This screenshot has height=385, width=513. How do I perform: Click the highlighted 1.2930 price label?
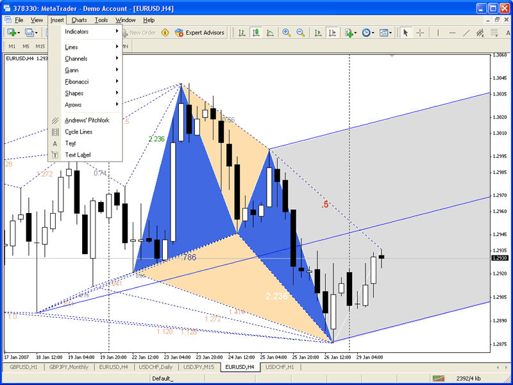500,258
